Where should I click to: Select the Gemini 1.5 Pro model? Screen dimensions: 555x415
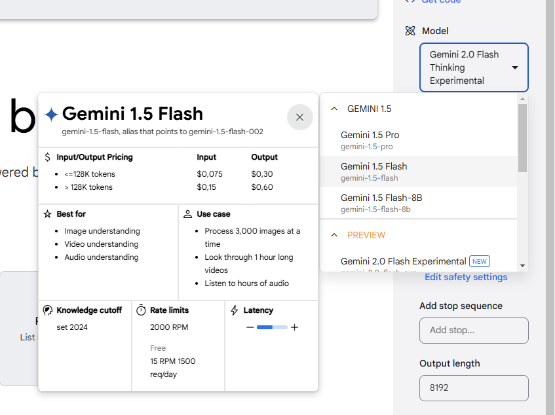click(418, 140)
